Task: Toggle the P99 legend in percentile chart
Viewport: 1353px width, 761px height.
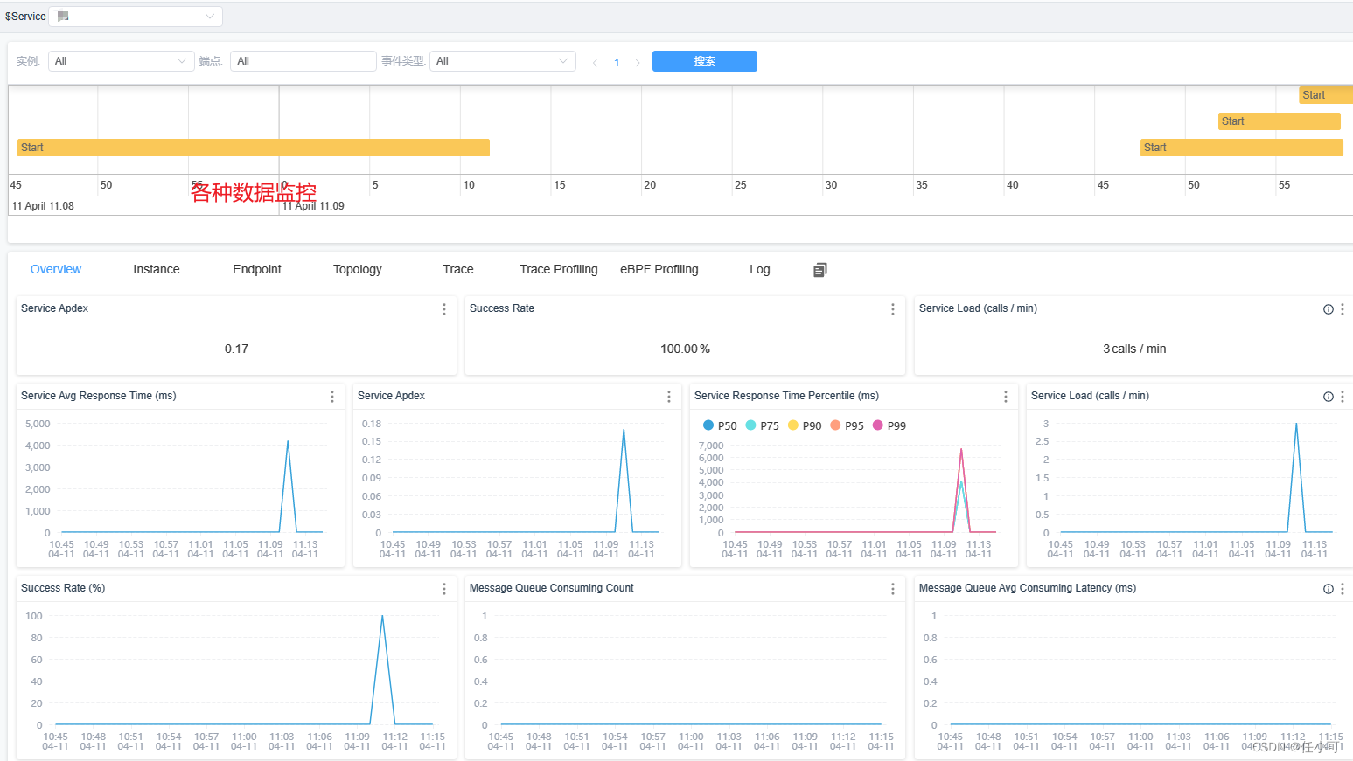Action: [x=889, y=425]
